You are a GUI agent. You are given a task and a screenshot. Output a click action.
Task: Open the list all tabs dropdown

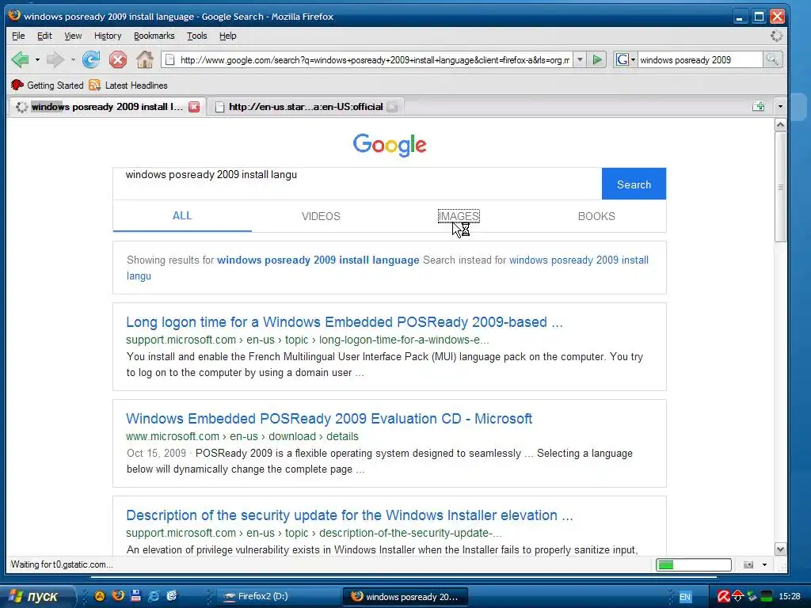click(x=780, y=107)
